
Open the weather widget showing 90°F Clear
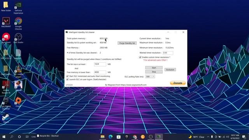pyautogui.click(x=196, y=136)
